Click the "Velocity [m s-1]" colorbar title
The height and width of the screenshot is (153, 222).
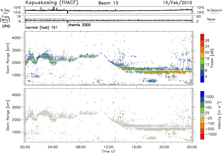click(x=219, y=115)
